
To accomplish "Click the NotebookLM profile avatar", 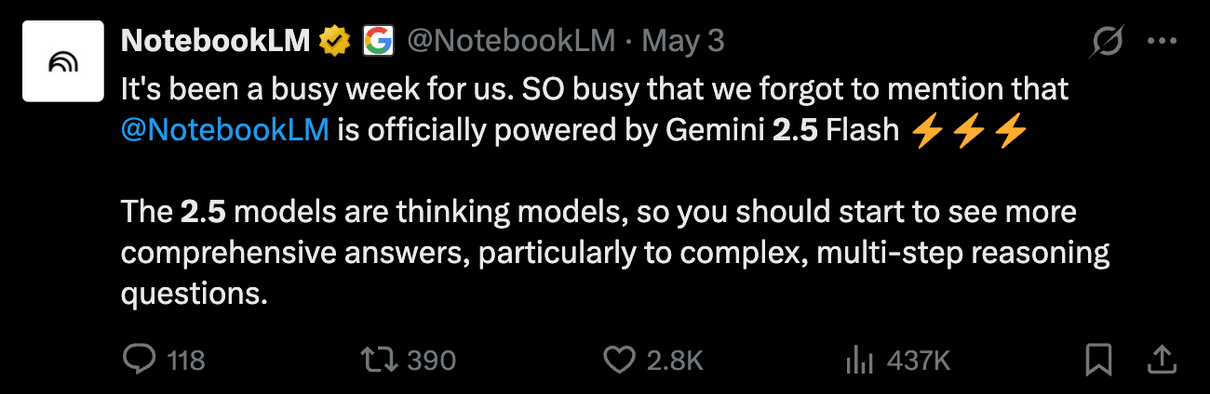I will (x=62, y=61).
